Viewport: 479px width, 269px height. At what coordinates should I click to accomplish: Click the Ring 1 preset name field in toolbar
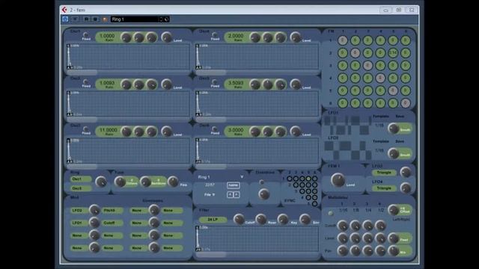click(x=135, y=19)
